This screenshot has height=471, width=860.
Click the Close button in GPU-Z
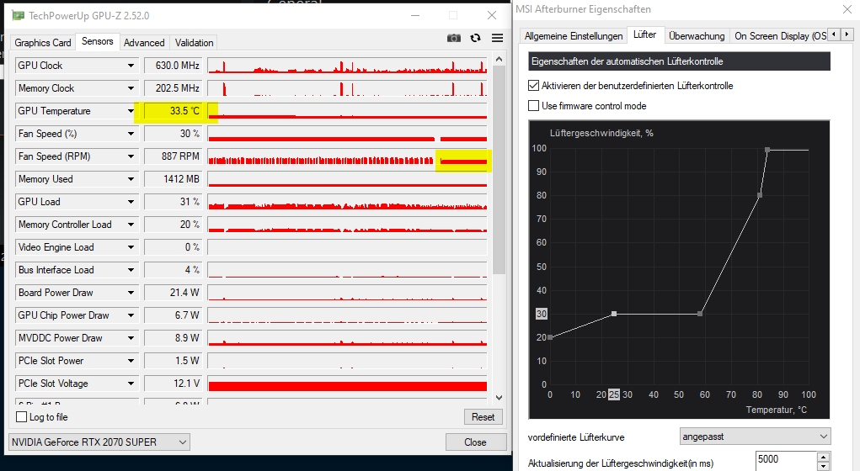point(475,442)
